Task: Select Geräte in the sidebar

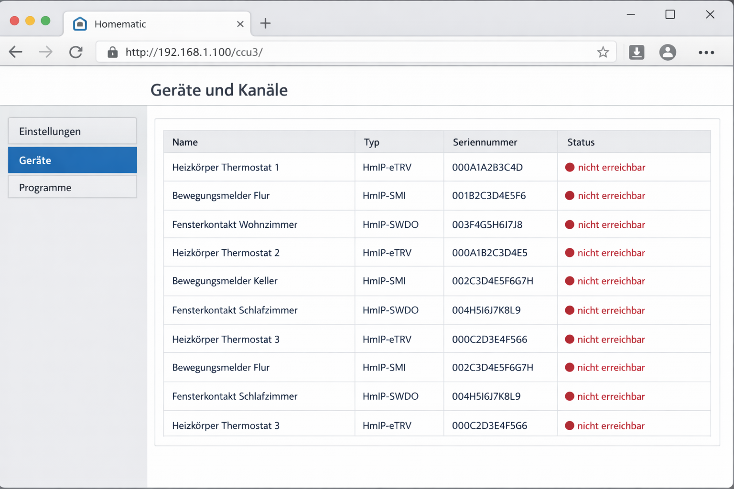Action: (x=72, y=160)
